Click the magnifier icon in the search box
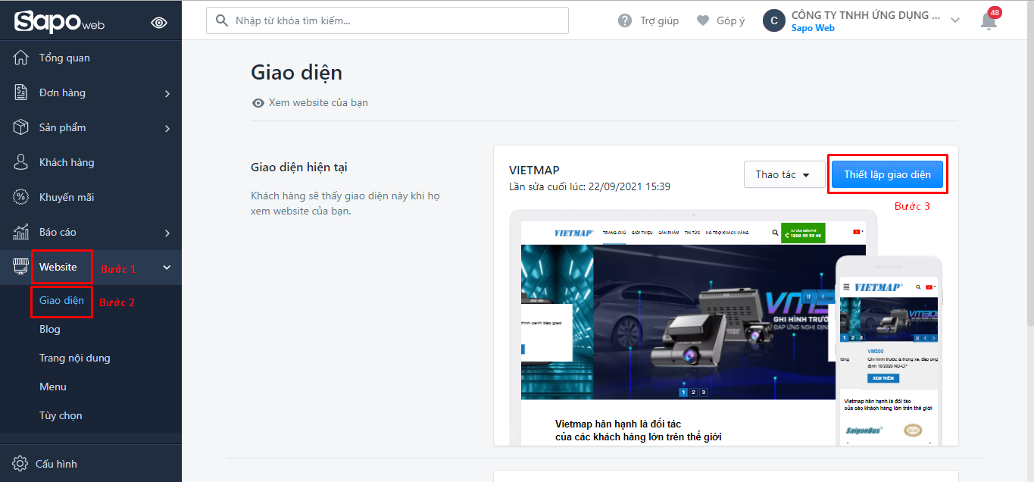Image resolution: width=1034 pixels, height=482 pixels. tap(222, 20)
